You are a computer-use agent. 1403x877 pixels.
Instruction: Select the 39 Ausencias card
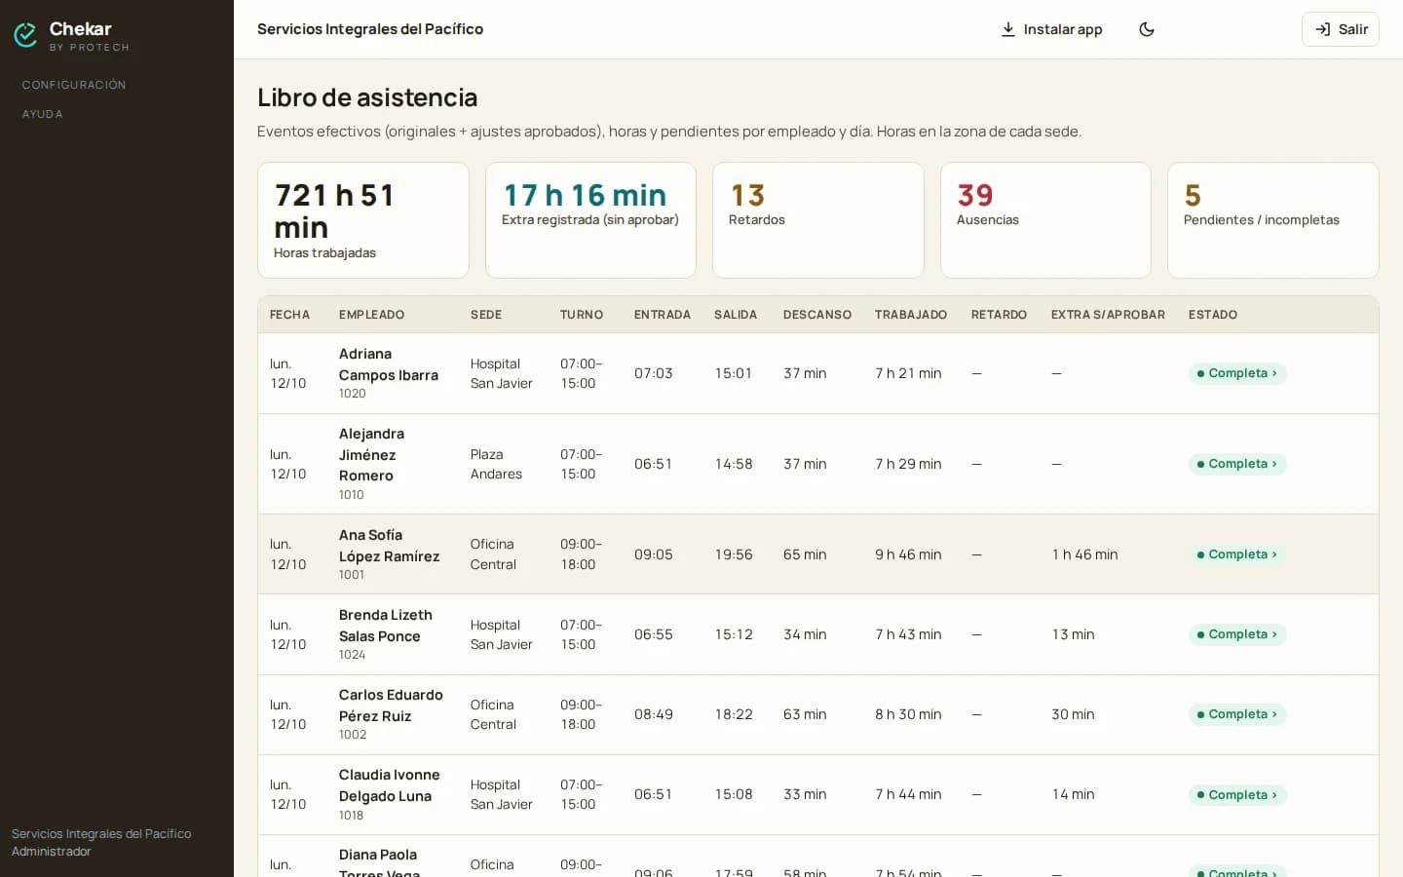(x=1045, y=220)
